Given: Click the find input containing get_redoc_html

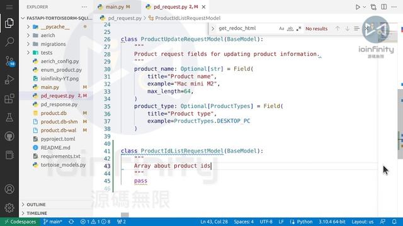Looking at the screenshot, I should (247, 28).
